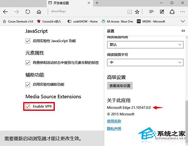Open a new tab with plus button
The image size is (188, 146).
[x=97, y=3]
